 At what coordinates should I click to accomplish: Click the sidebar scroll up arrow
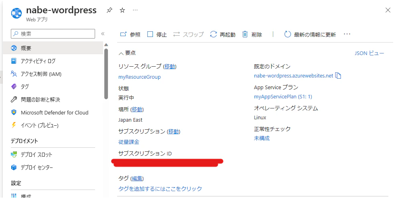106,45
